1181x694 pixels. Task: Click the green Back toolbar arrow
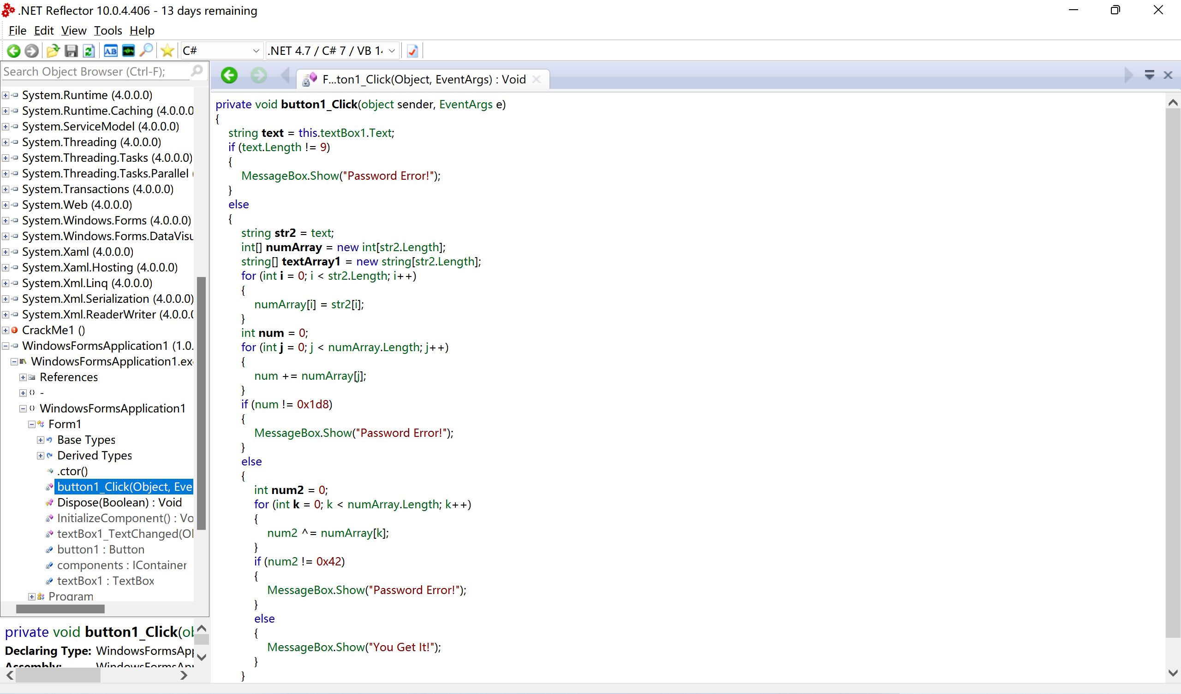pos(13,51)
